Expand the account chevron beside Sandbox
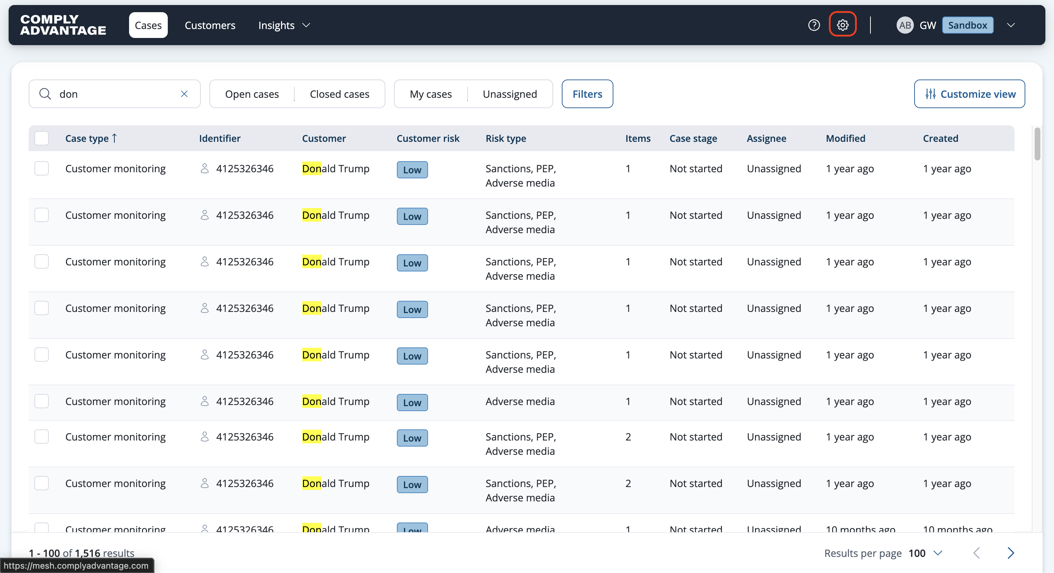The height and width of the screenshot is (573, 1054). click(x=1011, y=25)
